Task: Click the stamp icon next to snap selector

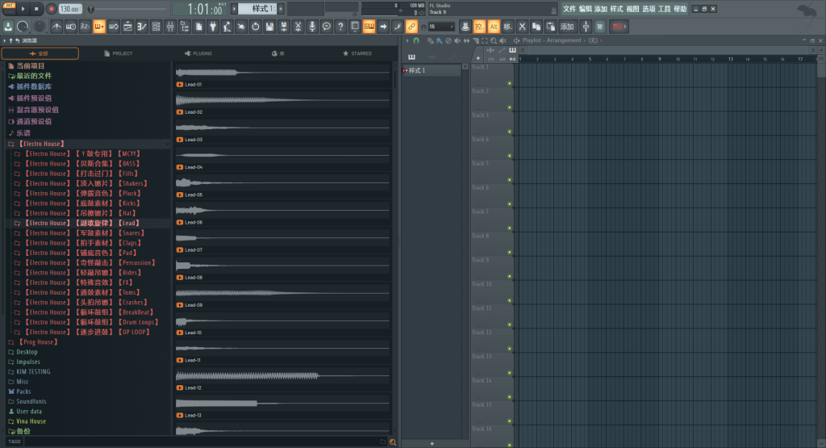Action: tap(465, 27)
